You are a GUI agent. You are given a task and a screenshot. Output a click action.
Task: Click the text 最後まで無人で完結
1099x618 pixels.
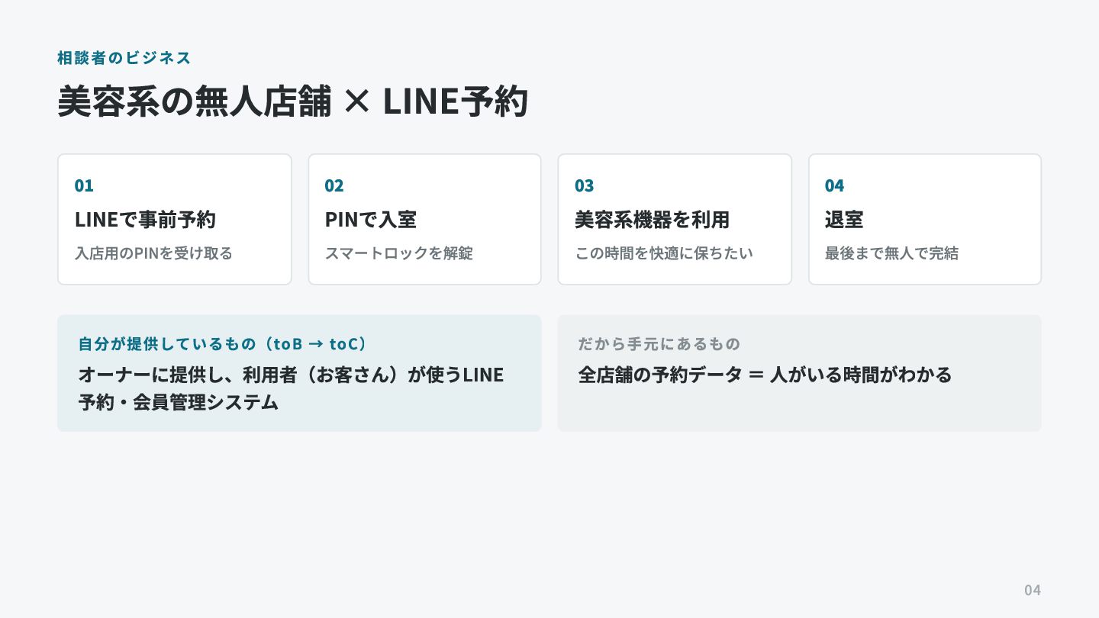click(x=891, y=253)
